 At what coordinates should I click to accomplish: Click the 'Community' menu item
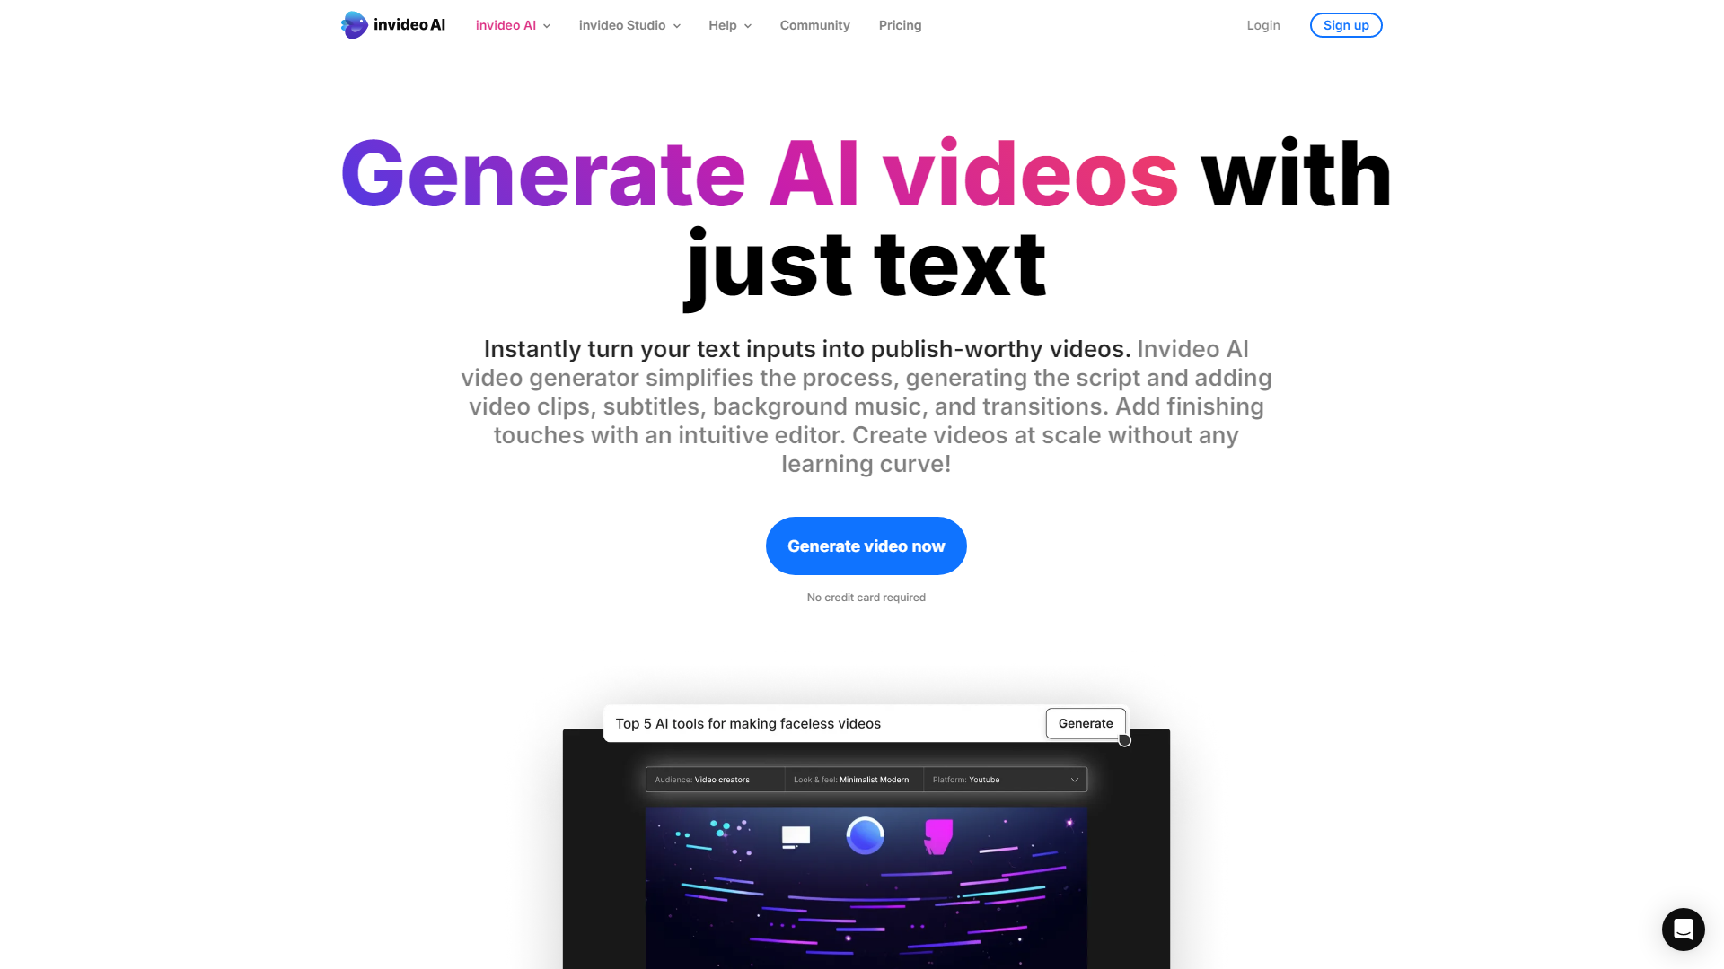tap(814, 25)
